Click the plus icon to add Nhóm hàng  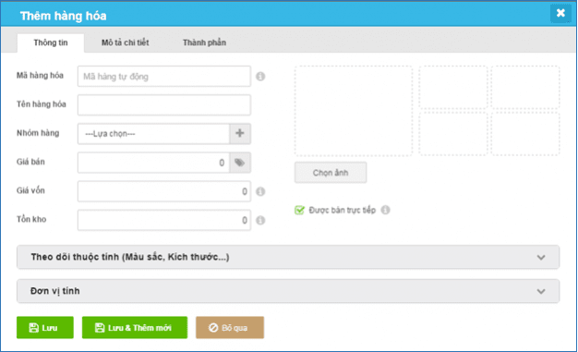tap(240, 134)
